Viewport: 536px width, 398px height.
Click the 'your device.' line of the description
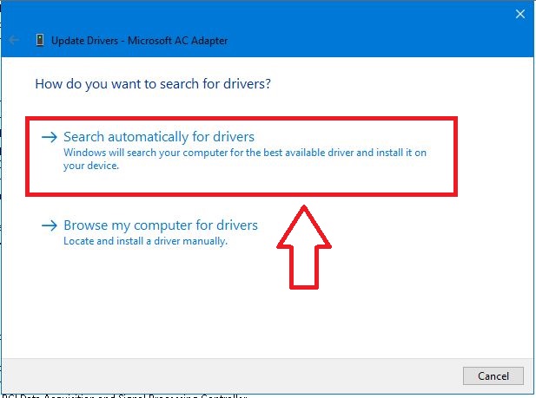pyautogui.click(x=91, y=166)
